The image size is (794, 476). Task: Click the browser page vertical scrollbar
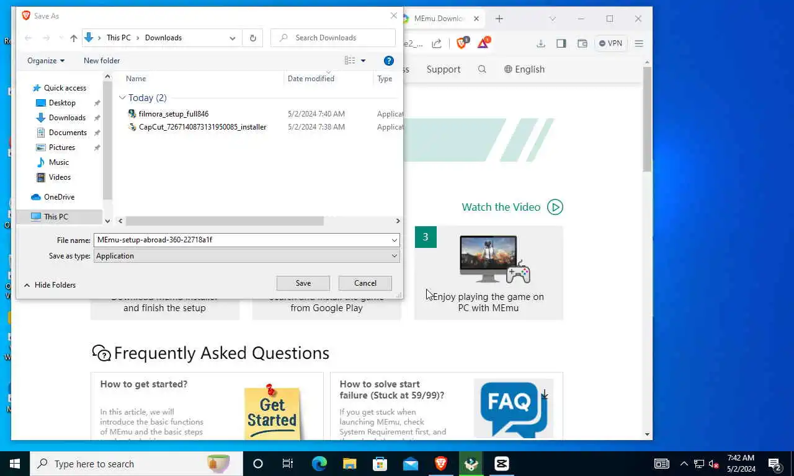click(x=647, y=120)
